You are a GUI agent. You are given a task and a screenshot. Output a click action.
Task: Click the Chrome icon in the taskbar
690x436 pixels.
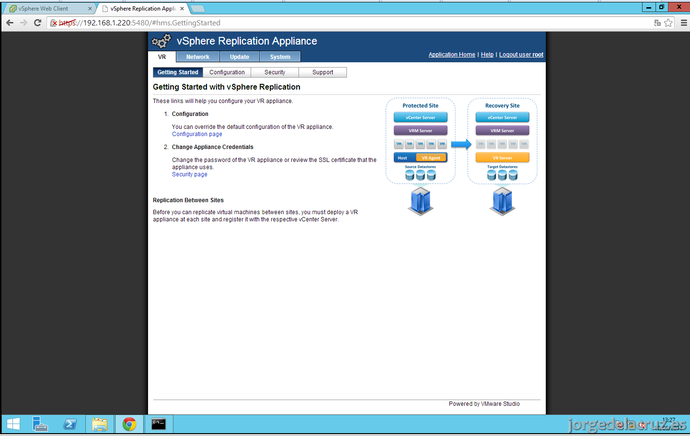(x=129, y=424)
